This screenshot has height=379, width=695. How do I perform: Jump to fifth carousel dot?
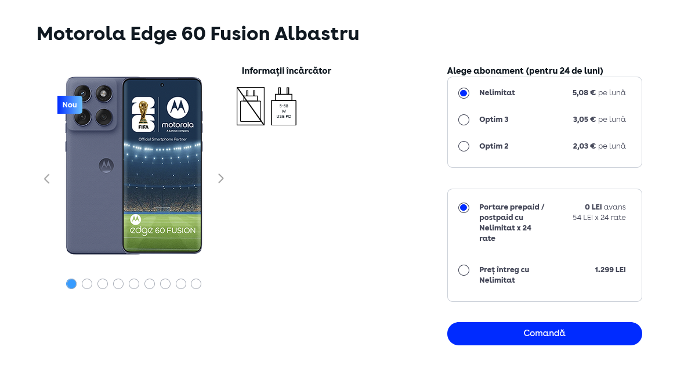(134, 284)
